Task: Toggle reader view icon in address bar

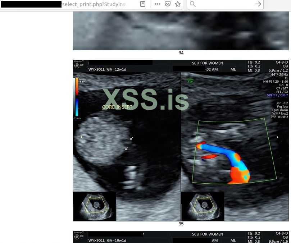Action: (x=143, y=4)
